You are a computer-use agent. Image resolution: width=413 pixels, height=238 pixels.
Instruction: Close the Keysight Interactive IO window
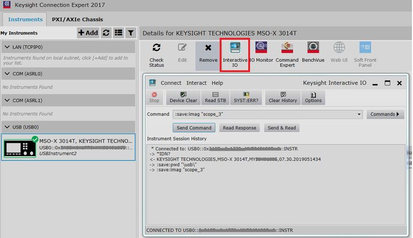click(x=399, y=83)
